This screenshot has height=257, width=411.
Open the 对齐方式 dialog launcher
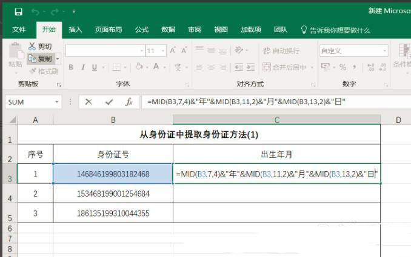pos(313,85)
